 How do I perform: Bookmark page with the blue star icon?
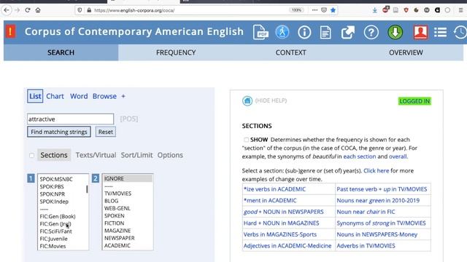pyautogui.click(x=333, y=10)
